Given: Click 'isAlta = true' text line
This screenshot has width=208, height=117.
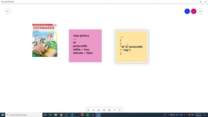Looking at the screenshot, I should pos(81,49).
